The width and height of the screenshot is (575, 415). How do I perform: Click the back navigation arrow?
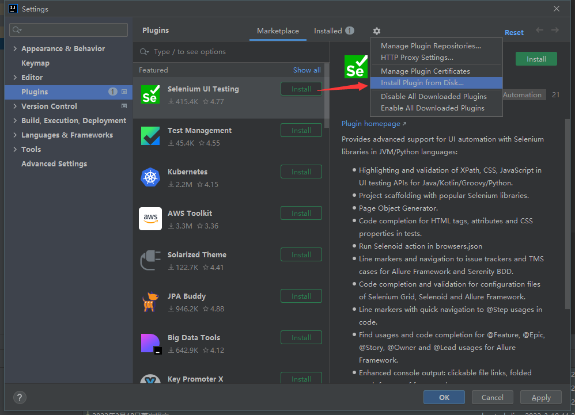[x=539, y=30]
